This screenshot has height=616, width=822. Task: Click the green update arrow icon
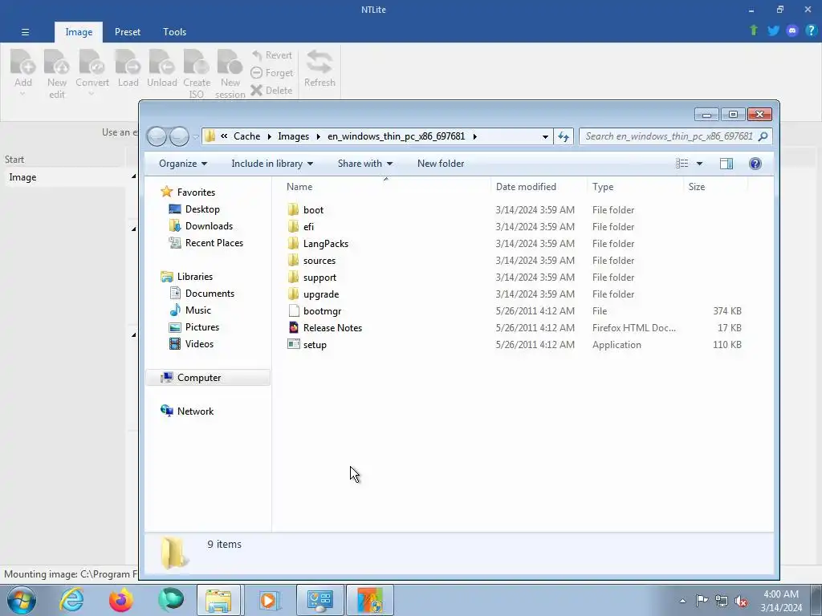[754, 31]
